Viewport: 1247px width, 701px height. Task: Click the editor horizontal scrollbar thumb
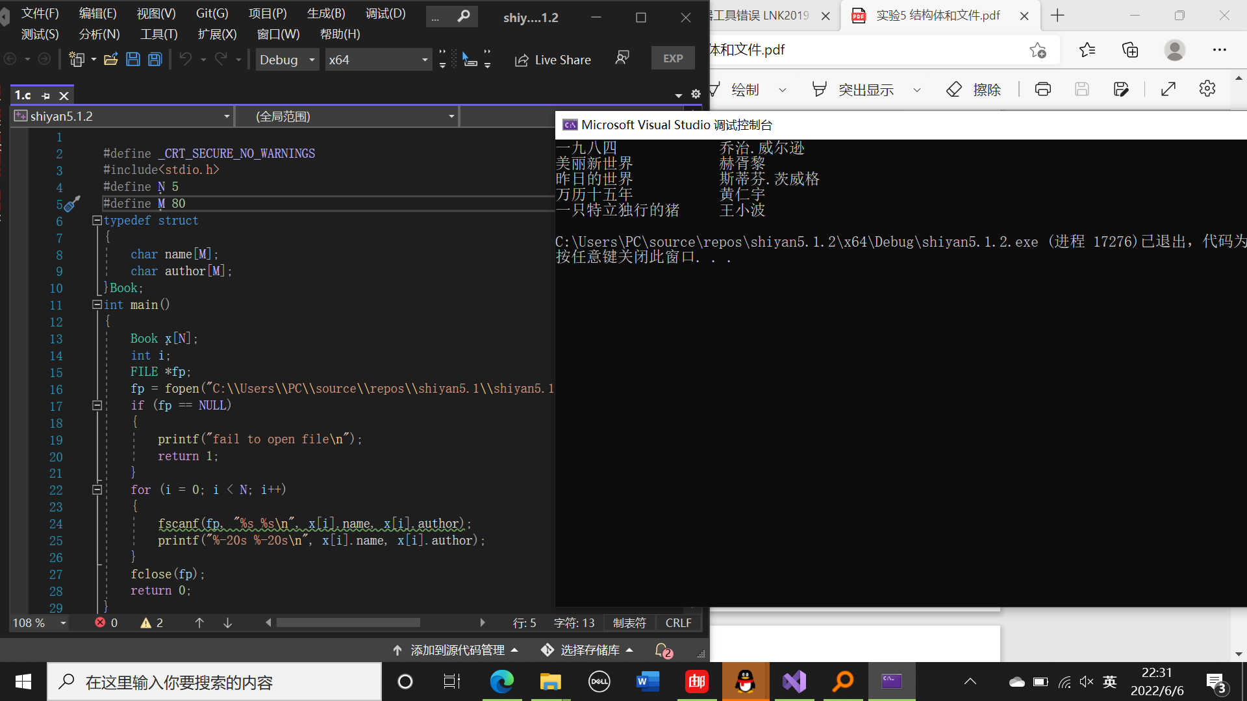pyautogui.click(x=348, y=622)
